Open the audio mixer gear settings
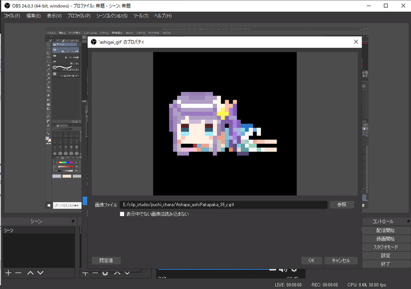411x289 pixels. tap(294, 270)
